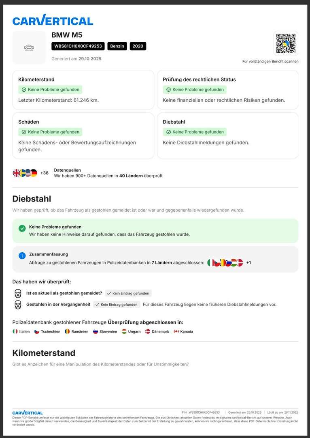The image size is (310, 438).
Task: Click the Benzin fuel badge
Action: [x=117, y=46]
